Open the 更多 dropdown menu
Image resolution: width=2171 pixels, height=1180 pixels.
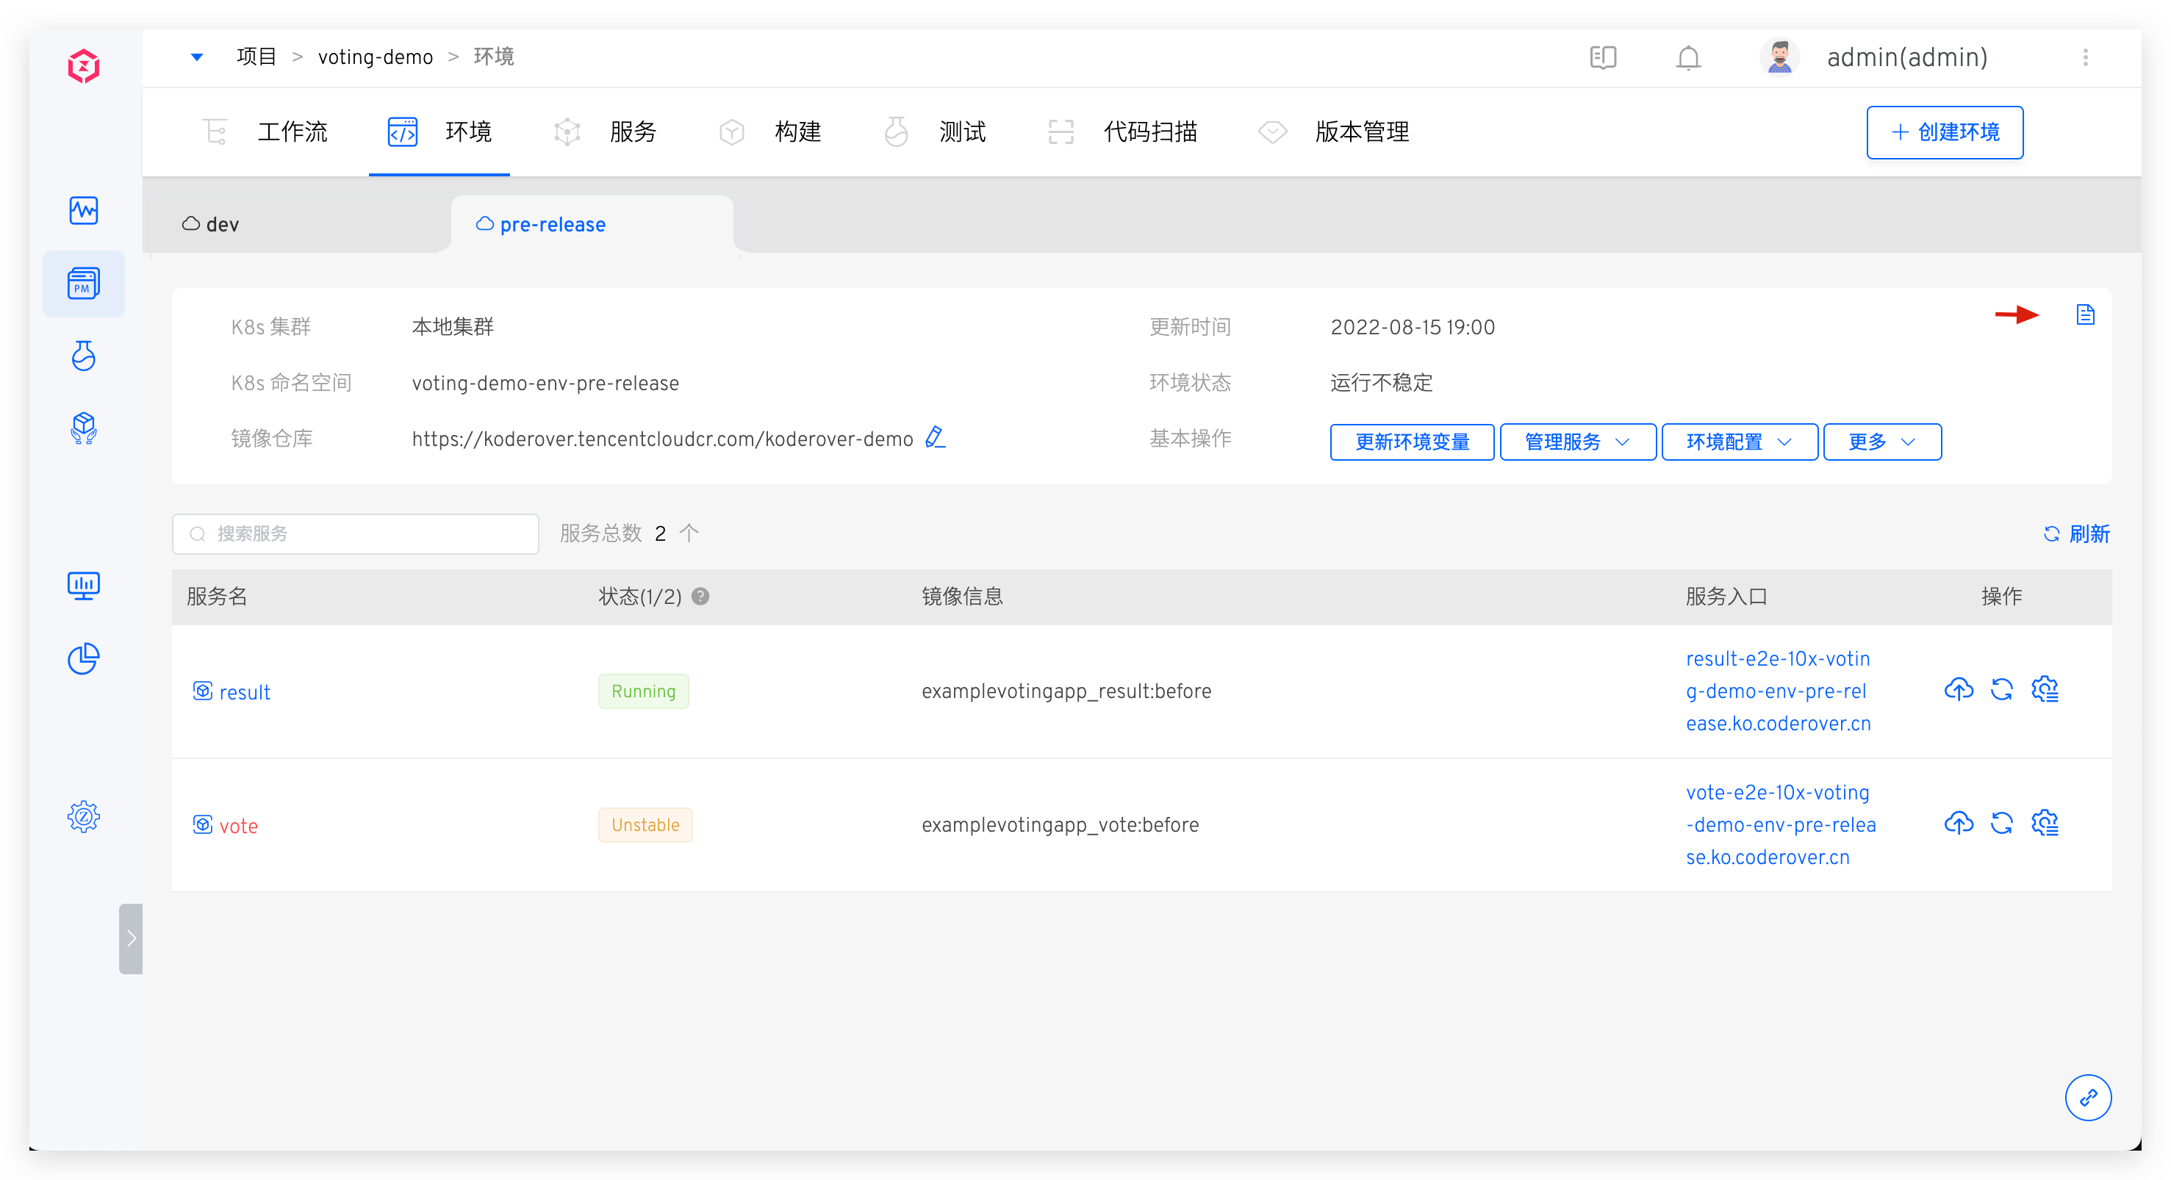coord(1881,442)
